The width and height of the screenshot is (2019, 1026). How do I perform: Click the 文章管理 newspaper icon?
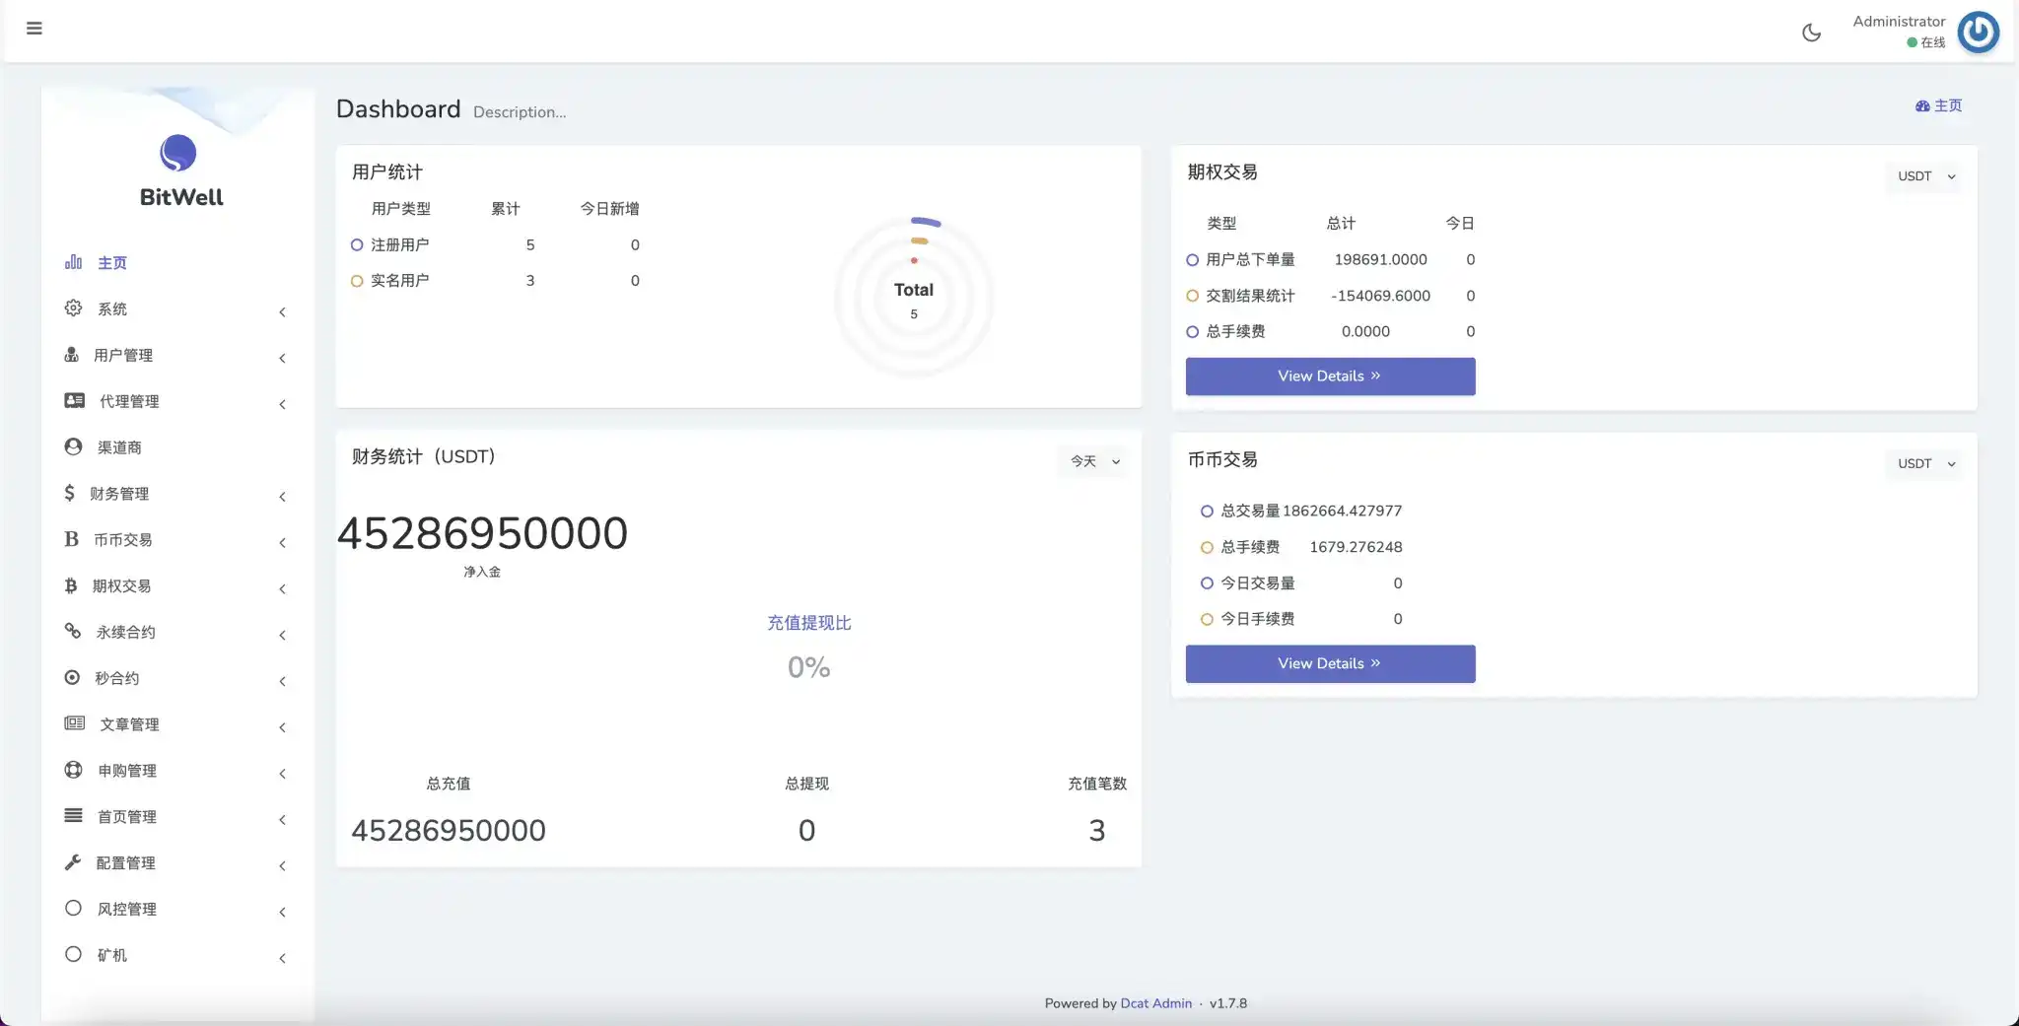point(74,723)
